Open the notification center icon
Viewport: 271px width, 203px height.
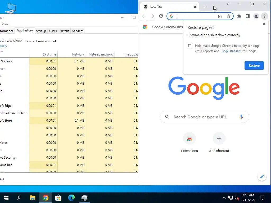262,198
